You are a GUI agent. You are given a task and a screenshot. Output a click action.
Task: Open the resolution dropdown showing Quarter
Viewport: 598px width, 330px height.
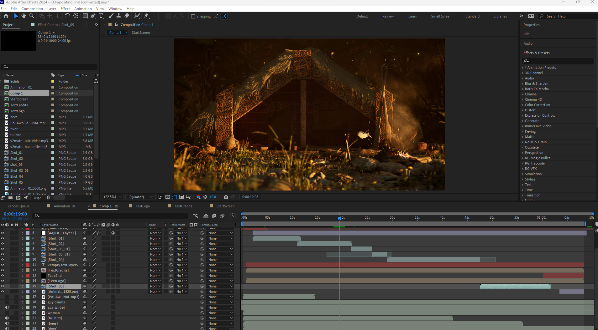[141, 197]
